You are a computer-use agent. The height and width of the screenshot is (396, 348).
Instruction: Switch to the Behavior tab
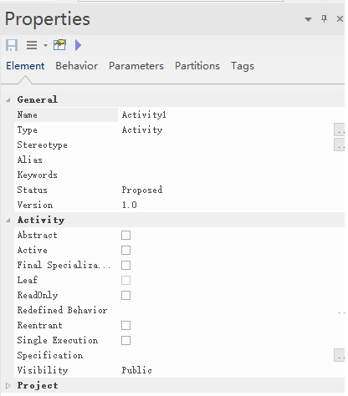click(x=76, y=66)
